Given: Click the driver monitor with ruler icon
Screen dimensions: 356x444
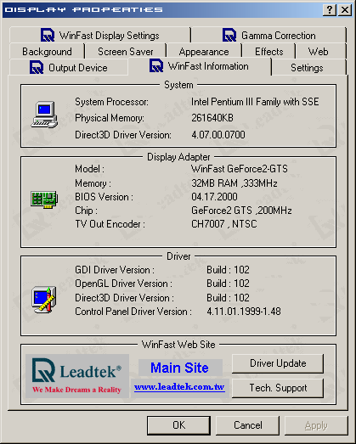Looking at the screenshot, I should click(x=44, y=300).
